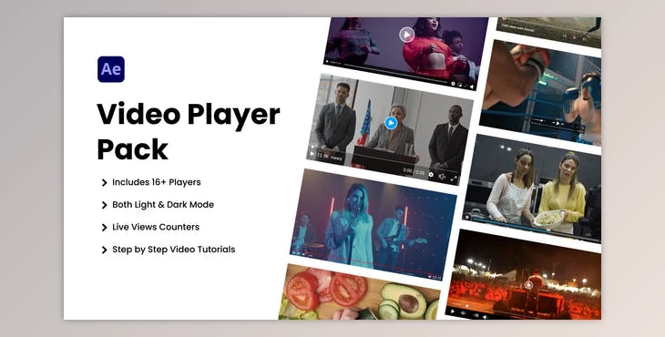This screenshot has height=337, width=665.
Task: Click the small play icon beside 12.5K views
Action: (312, 154)
